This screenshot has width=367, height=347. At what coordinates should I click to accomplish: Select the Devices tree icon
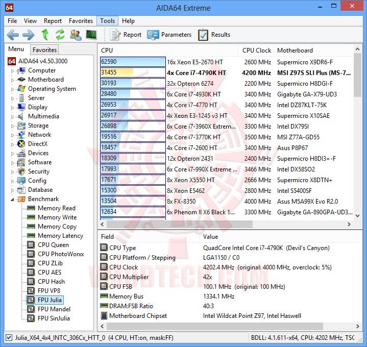21,153
